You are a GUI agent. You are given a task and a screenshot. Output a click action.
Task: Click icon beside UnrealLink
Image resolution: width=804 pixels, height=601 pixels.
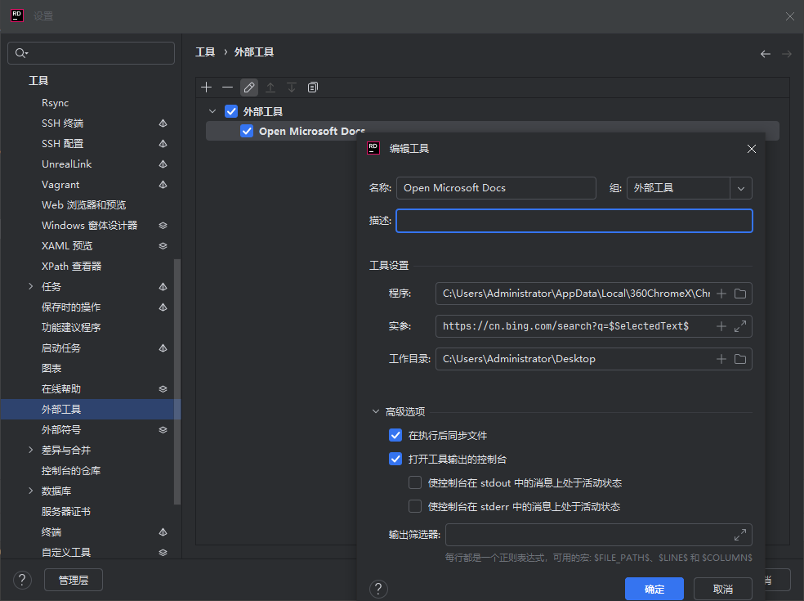tap(163, 164)
